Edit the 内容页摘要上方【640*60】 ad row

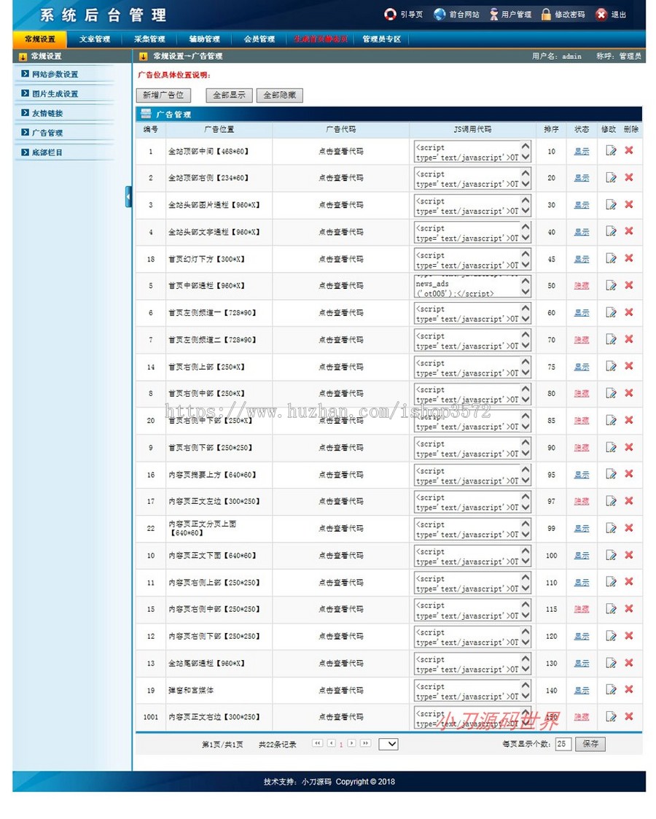point(611,475)
